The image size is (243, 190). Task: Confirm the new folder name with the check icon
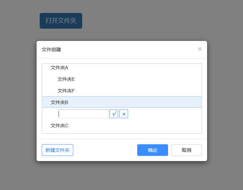pyautogui.click(x=114, y=114)
